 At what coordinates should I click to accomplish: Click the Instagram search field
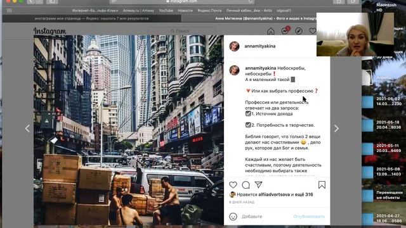pyautogui.click(x=182, y=31)
